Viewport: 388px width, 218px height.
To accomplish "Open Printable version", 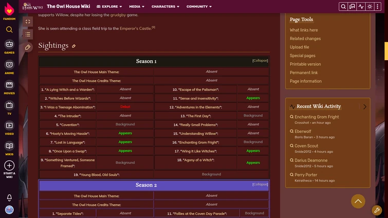I will pyautogui.click(x=305, y=64).
